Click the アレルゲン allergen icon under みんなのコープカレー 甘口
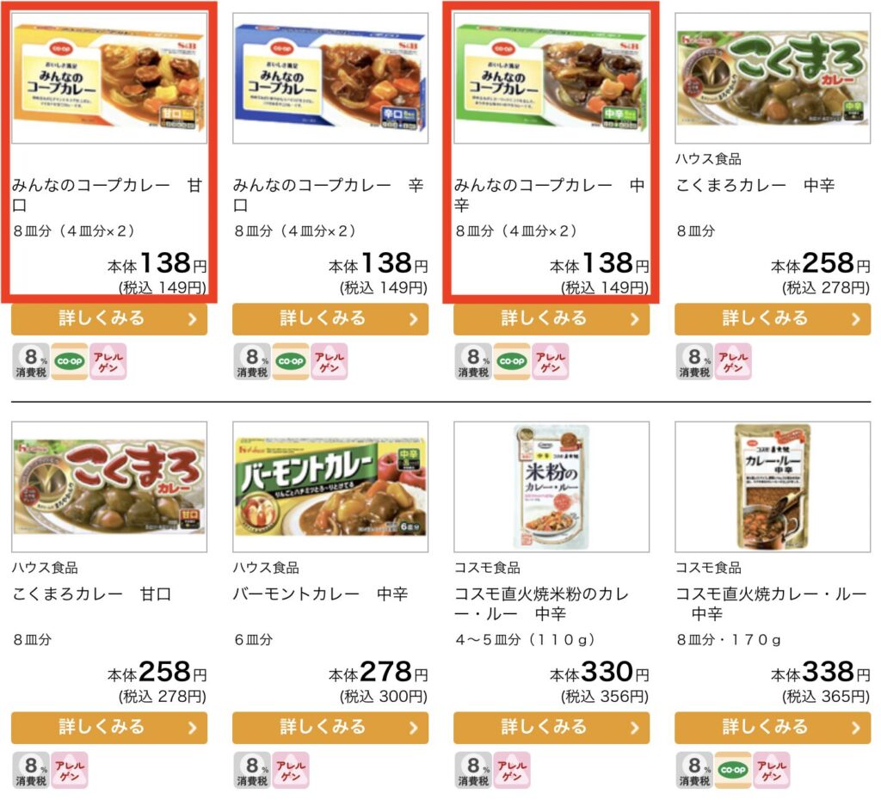The image size is (881, 800). [108, 362]
